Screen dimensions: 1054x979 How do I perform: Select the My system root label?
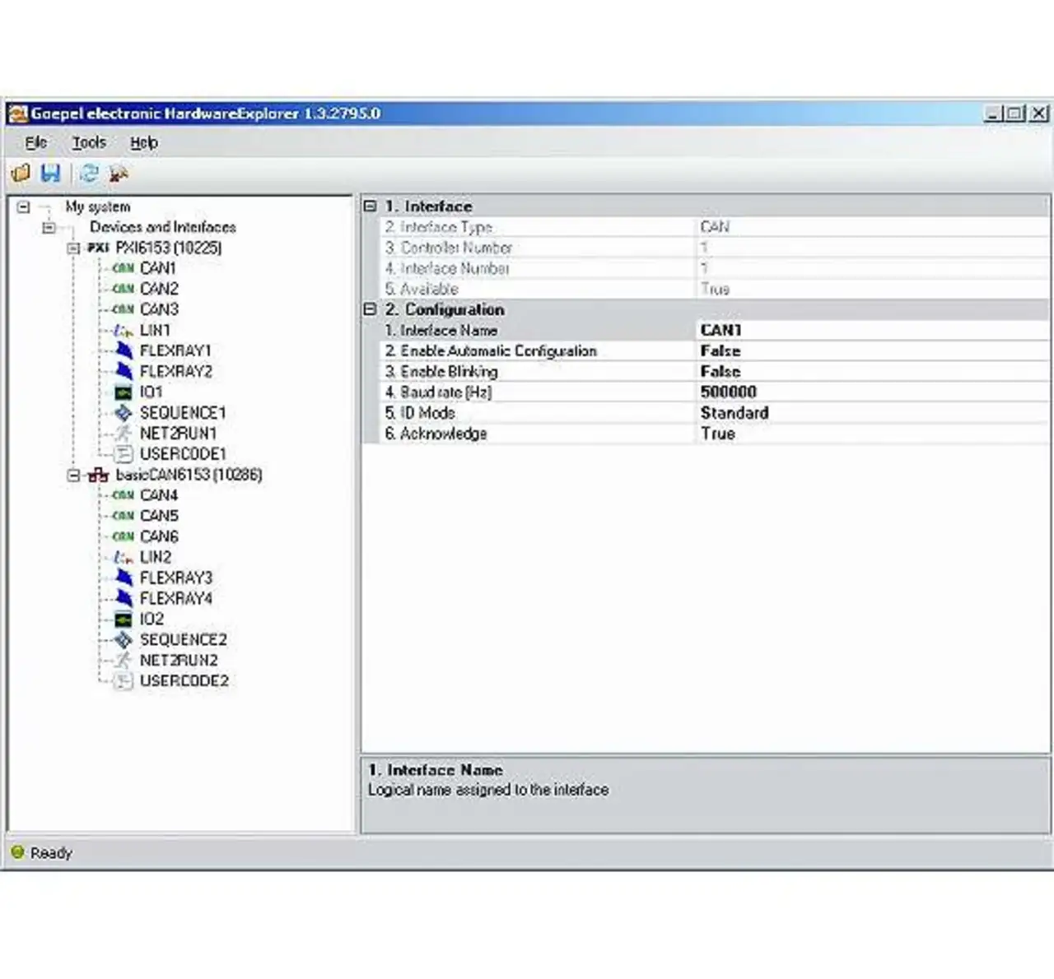[x=98, y=206]
